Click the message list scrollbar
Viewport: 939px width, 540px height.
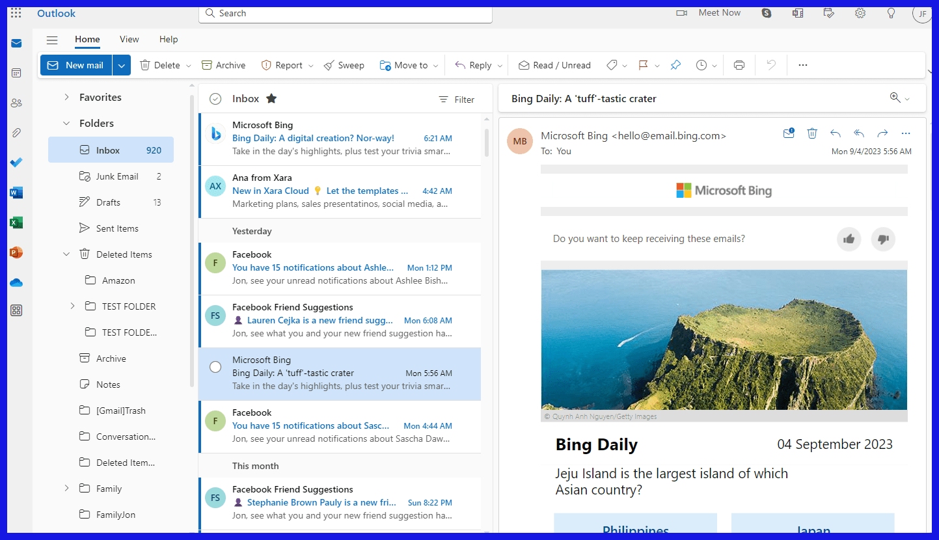tap(486, 143)
